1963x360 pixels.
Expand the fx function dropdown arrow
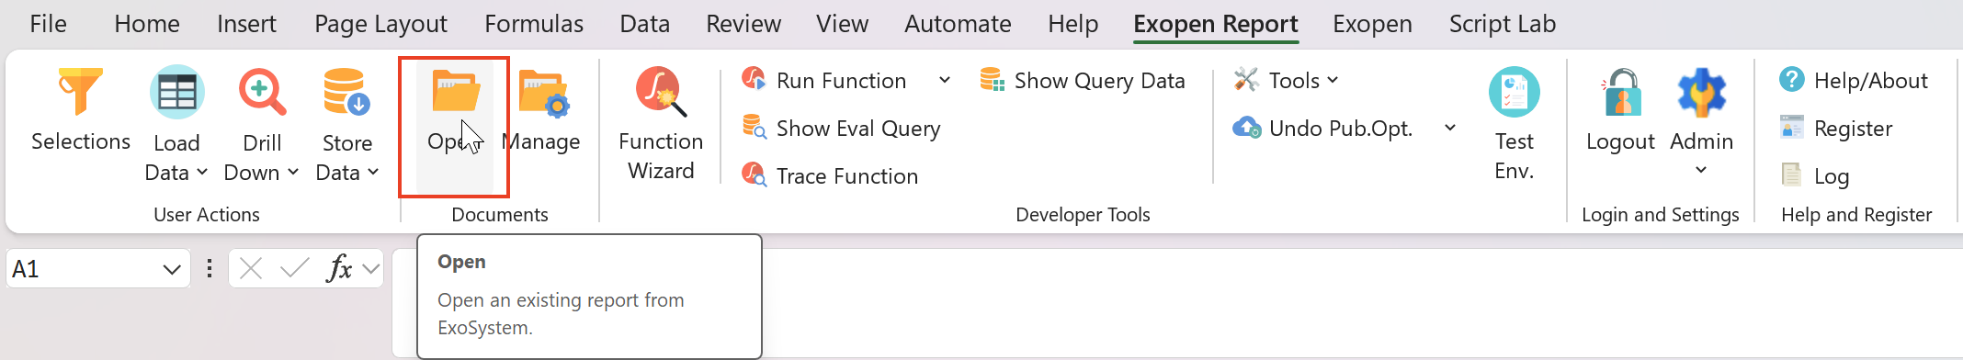tap(371, 269)
